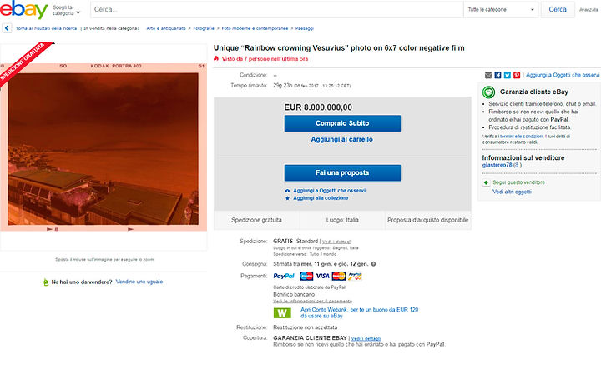Open seller profile giastereo78
This screenshot has width=601, height=369.
click(x=497, y=165)
